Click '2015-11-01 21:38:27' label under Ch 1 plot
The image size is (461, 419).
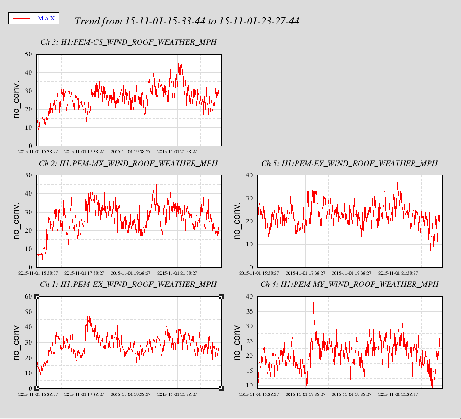(177, 394)
